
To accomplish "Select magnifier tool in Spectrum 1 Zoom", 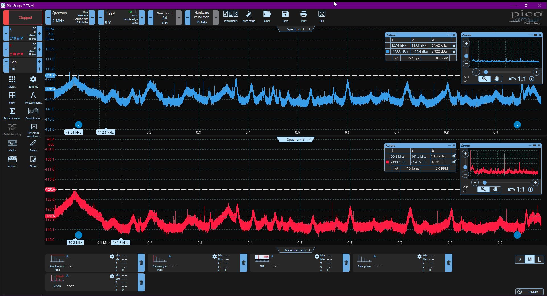I will point(484,79).
